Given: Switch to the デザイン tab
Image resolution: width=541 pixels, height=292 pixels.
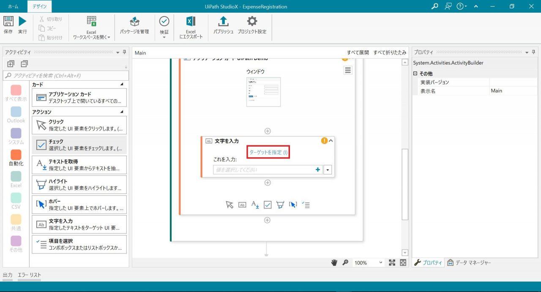Looking at the screenshot, I should point(39,6).
